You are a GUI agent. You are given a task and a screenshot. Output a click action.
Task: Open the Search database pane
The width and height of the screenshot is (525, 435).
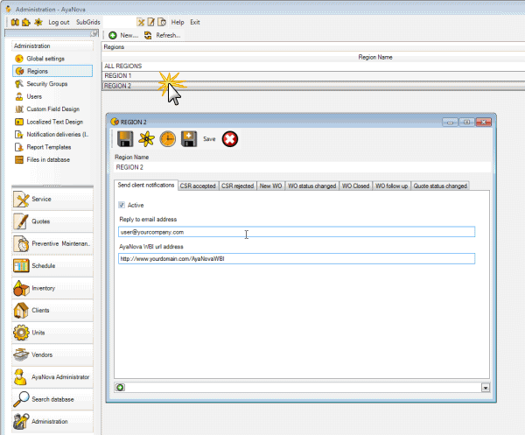tap(52, 399)
